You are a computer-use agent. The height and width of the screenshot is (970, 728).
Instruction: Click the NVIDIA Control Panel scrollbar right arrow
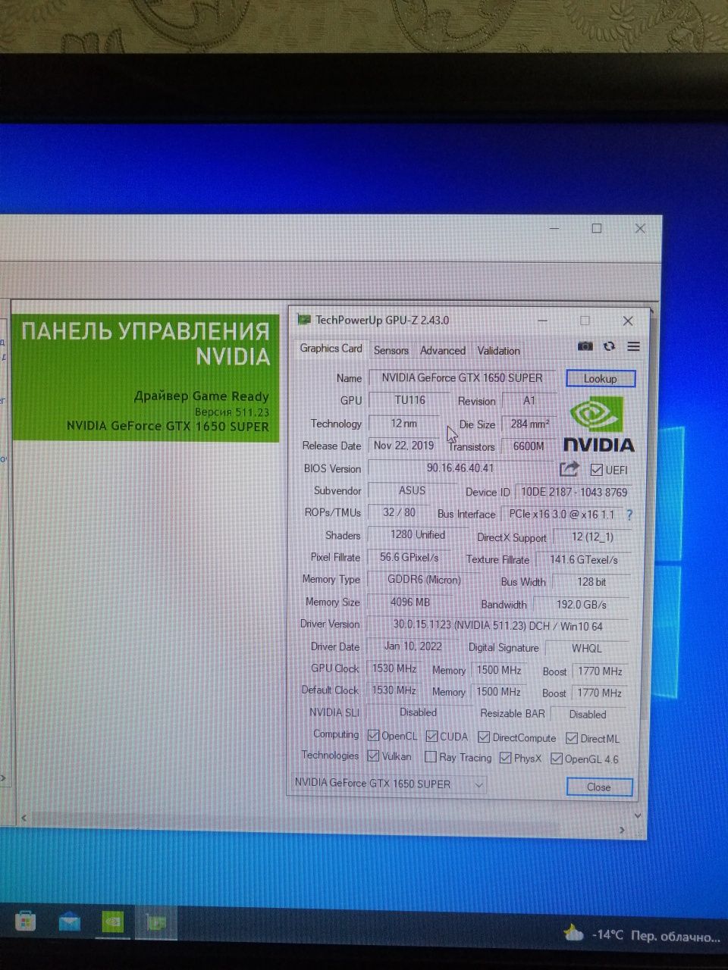pos(623,831)
